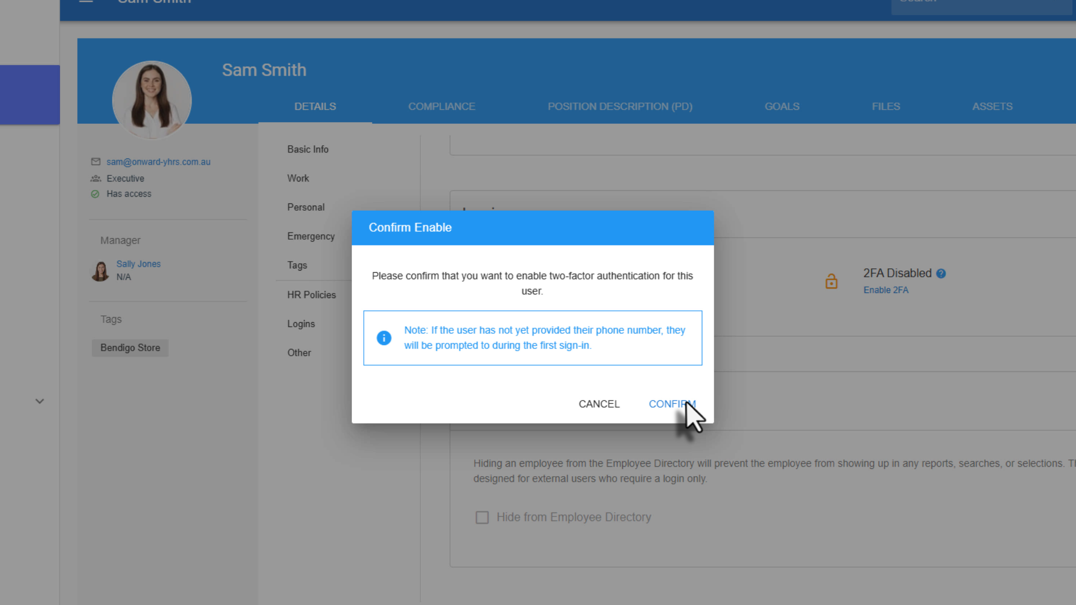Click the Enable 2FA link
This screenshot has width=1076, height=605.
(885, 290)
